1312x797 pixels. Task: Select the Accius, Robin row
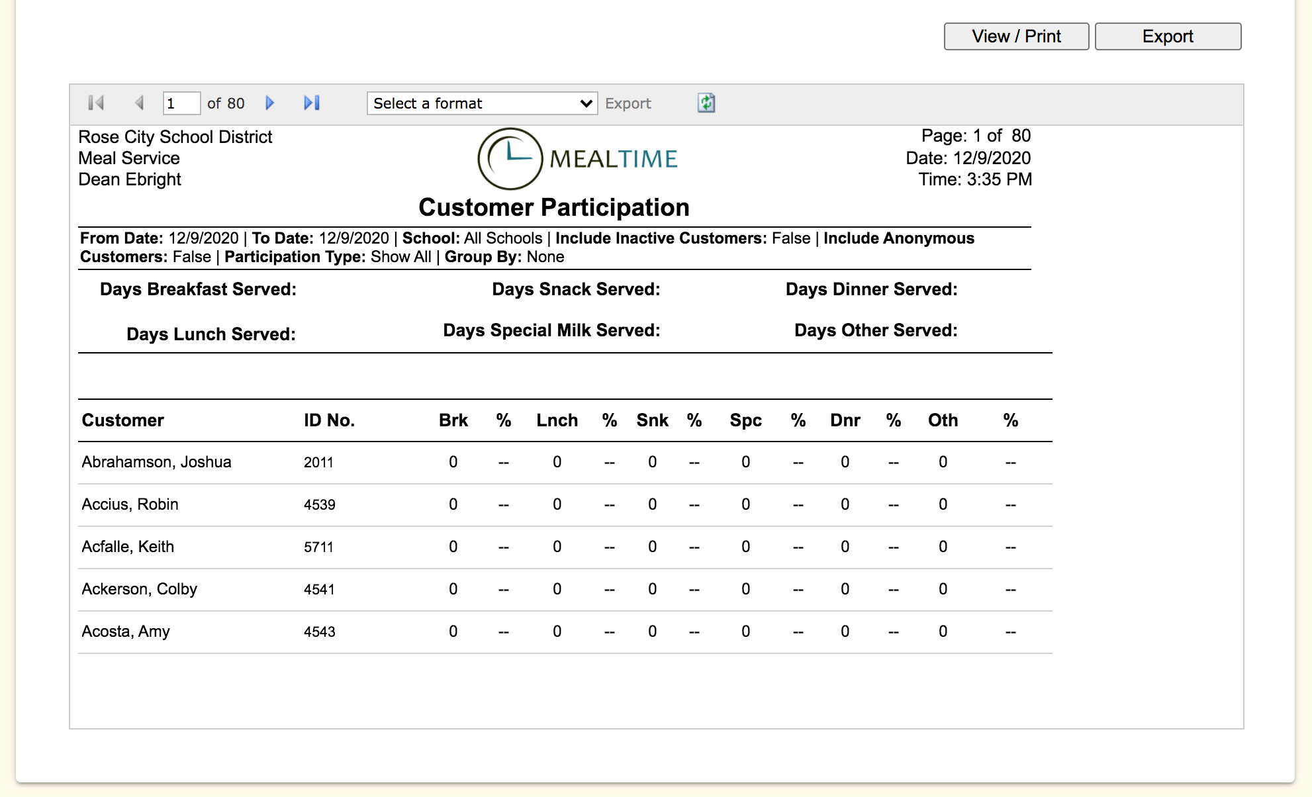coord(130,504)
